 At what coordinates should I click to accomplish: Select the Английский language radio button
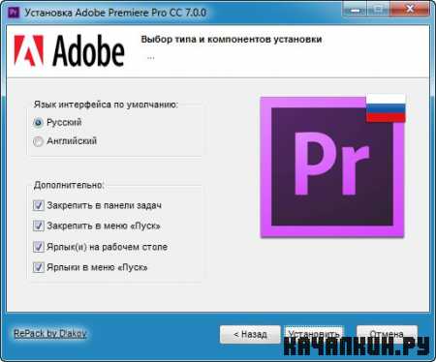(38, 141)
